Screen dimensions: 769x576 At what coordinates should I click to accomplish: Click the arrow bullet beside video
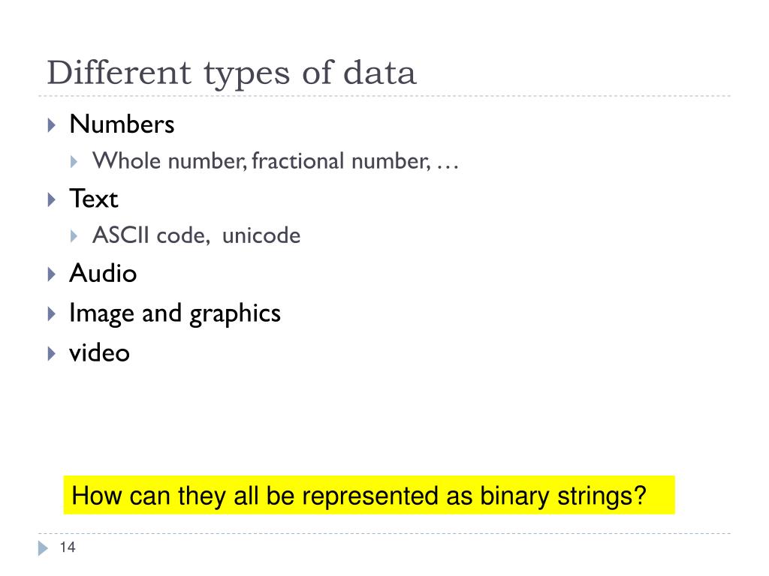(52, 354)
